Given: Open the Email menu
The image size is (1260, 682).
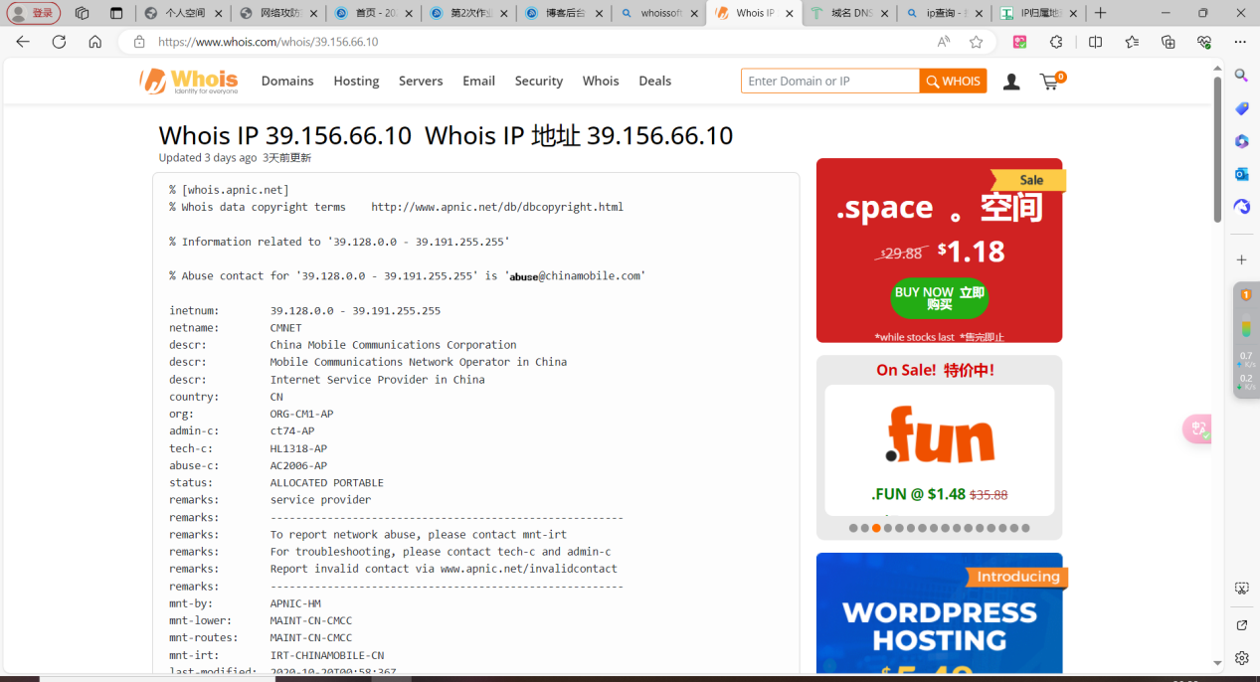Looking at the screenshot, I should point(478,81).
